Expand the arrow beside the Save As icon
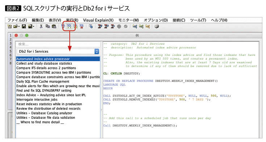The image size is (266, 142). 33,27
